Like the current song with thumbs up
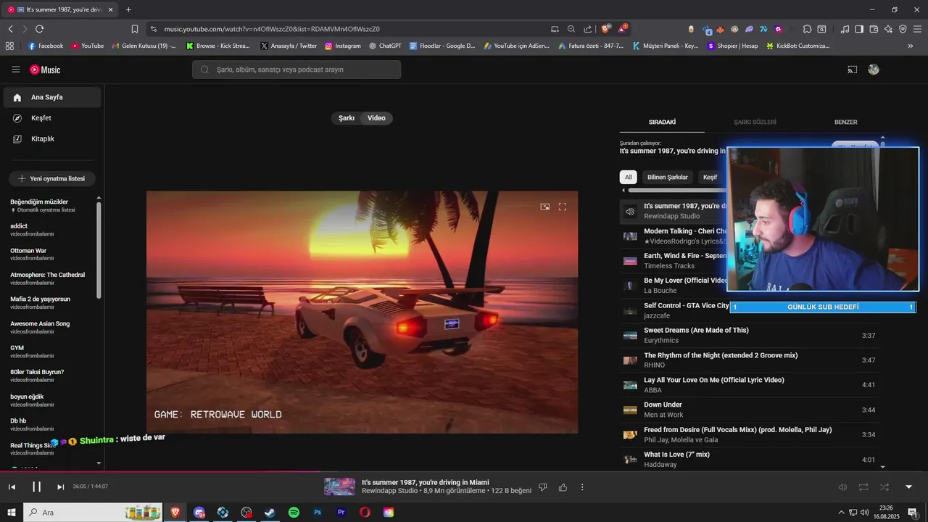 click(563, 487)
